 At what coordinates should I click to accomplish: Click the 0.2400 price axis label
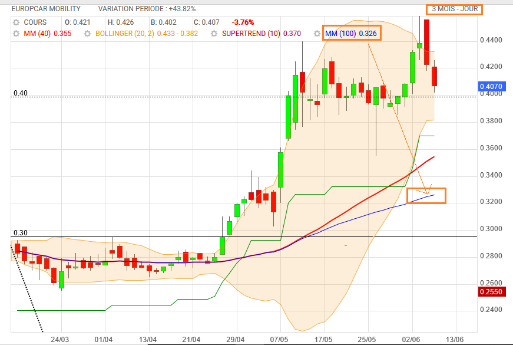tap(491, 310)
